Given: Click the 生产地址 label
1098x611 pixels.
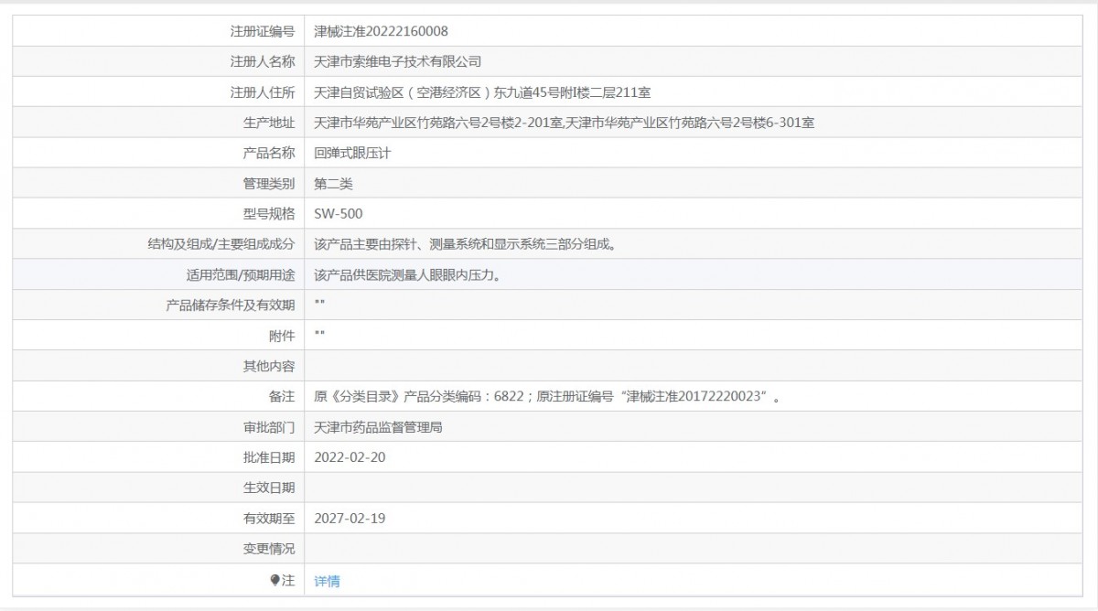Looking at the screenshot, I should pyautogui.click(x=268, y=123).
